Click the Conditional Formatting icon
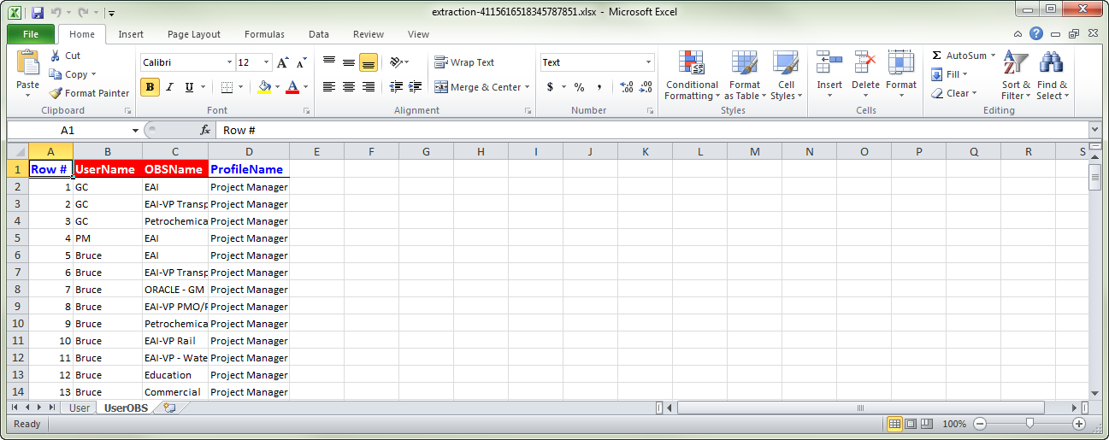Viewport: 1109px width, 440px height. click(x=692, y=63)
